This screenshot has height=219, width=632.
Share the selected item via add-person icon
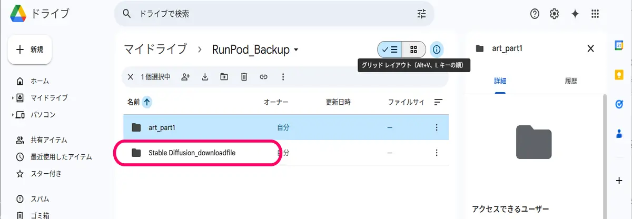pyautogui.click(x=185, y=77)
